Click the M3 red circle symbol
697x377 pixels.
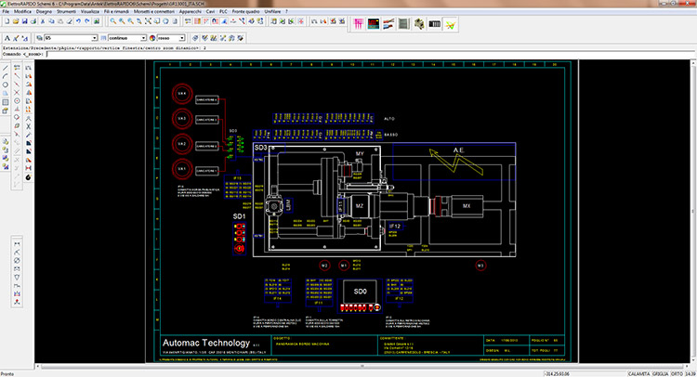pos(480,266)
